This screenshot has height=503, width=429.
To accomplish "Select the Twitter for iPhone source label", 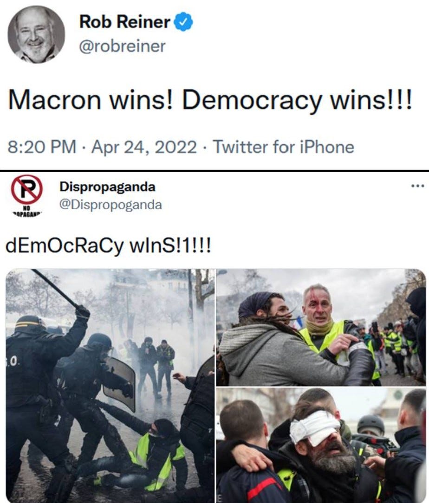I will tap(284, 147).
